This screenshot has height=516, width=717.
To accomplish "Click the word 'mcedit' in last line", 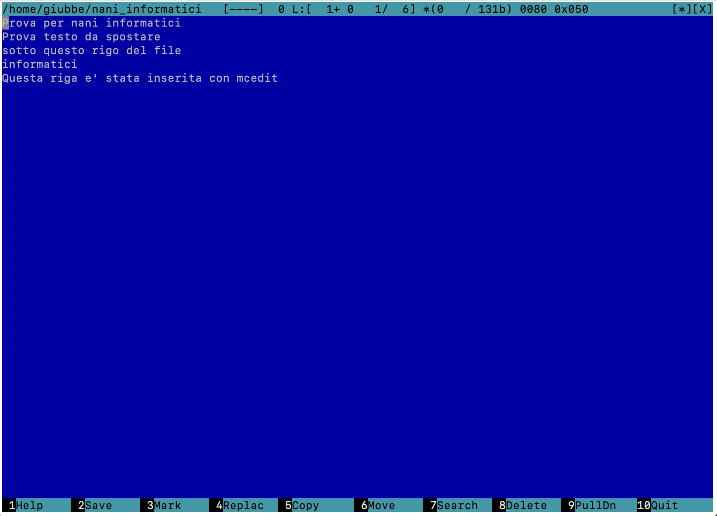I will (257, 78).
